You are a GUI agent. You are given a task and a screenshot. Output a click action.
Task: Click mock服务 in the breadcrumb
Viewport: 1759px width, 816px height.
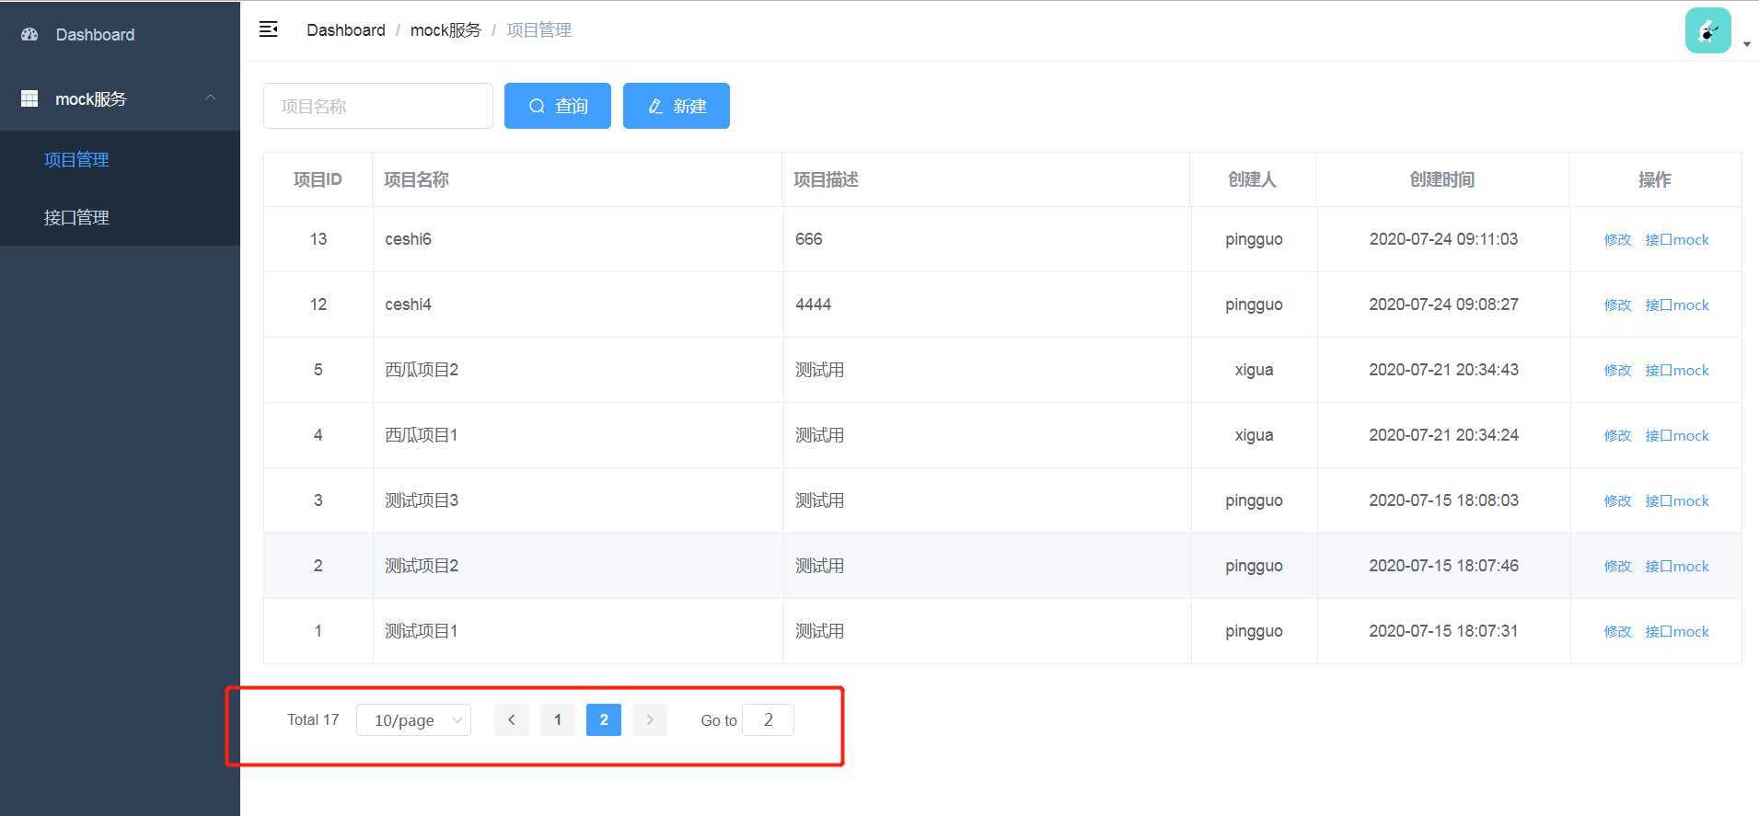pyautogui.click(x=446, y=30)
